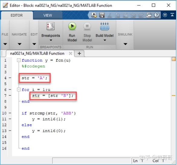Click the code line "function y = fcn(u)"

coord(46,60)
